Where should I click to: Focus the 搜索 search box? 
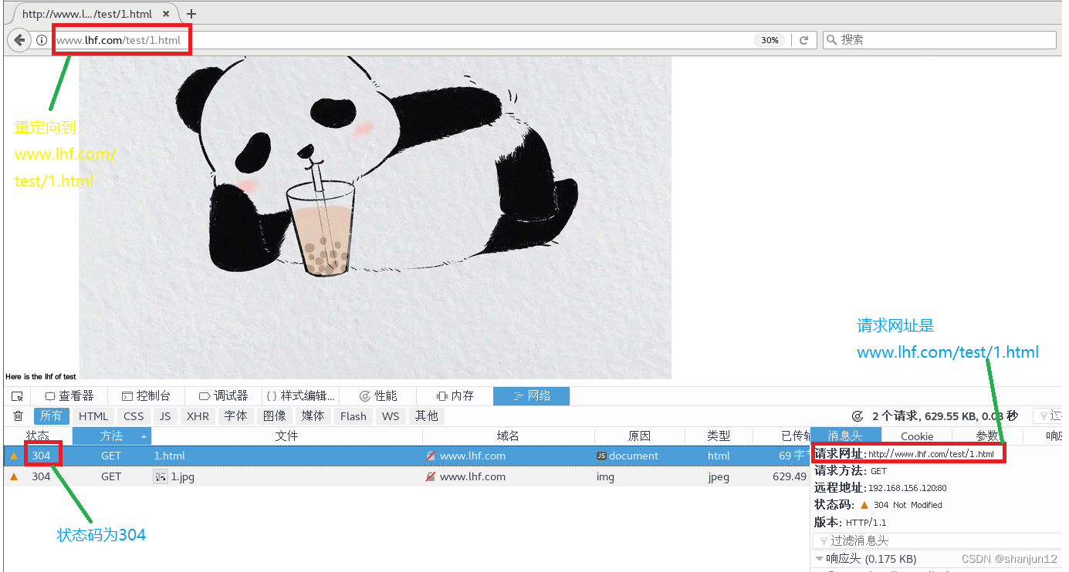[x=939, y=40]
